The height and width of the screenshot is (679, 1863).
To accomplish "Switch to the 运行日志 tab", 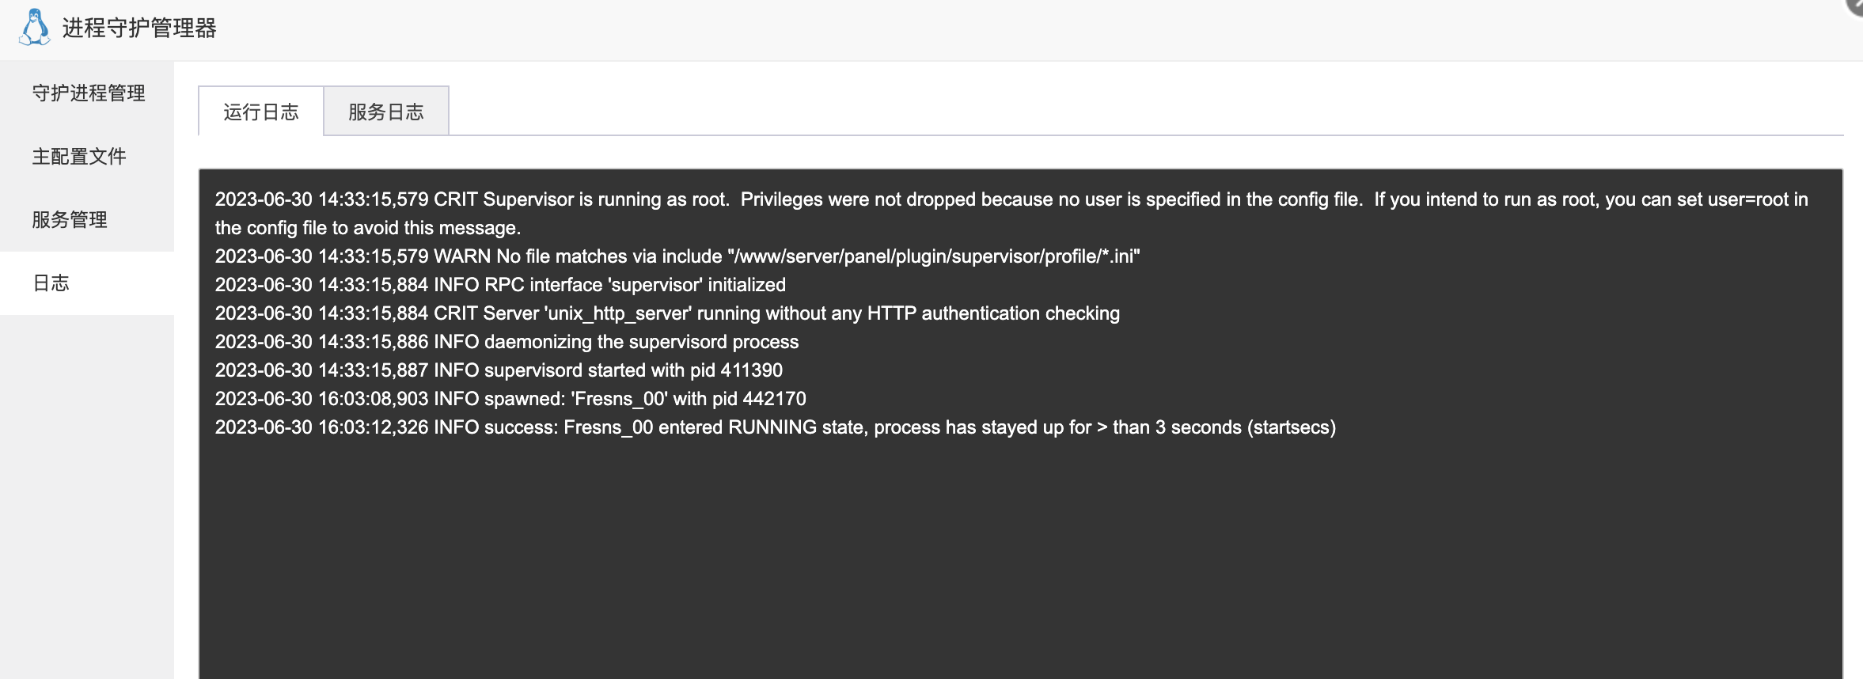I will pyautogui.click(x=260, y=112).
